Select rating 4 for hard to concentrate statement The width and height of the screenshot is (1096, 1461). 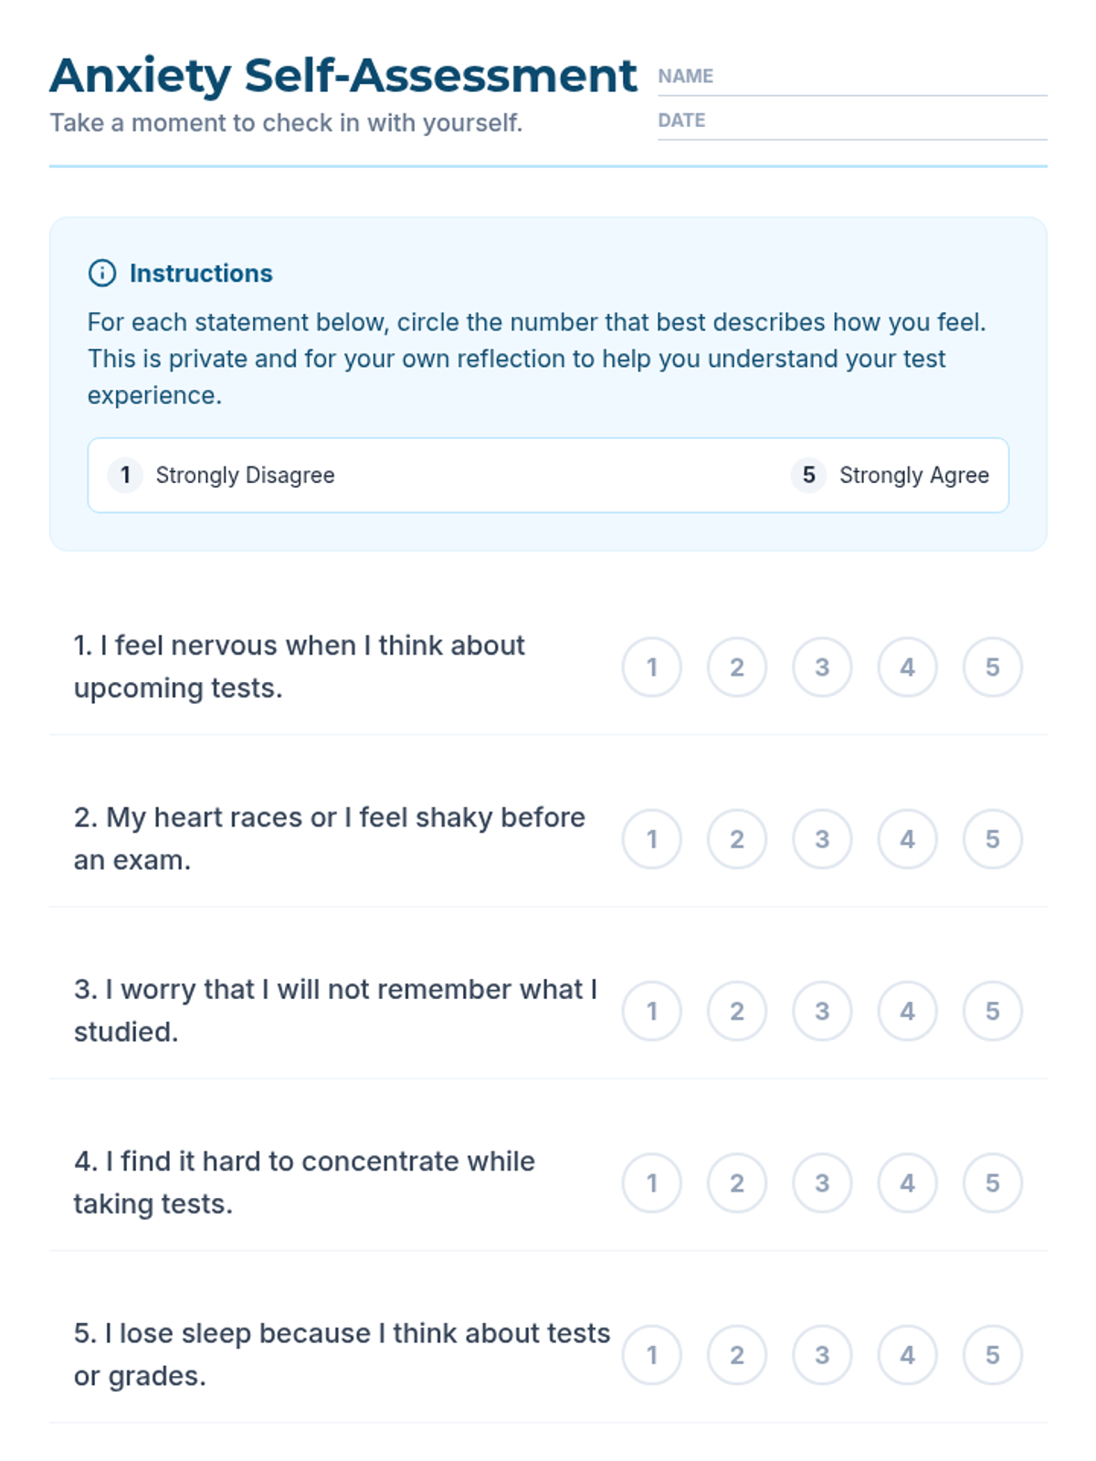pyautogui.click(x=907, y=1183)
